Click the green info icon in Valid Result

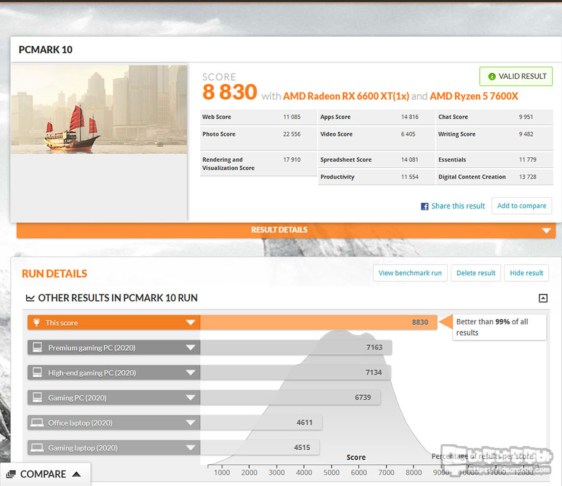click(x=492, y=76)
